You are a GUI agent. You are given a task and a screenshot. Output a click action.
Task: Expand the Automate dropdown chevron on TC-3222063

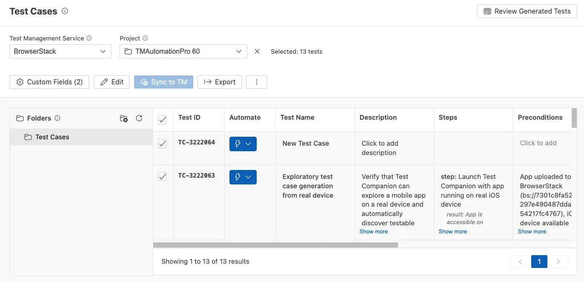point(249,177)
